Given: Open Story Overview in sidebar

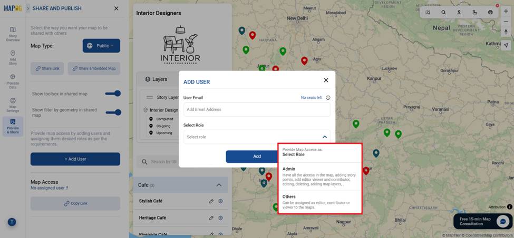Looking at the screenshot, I should point(13,34).
